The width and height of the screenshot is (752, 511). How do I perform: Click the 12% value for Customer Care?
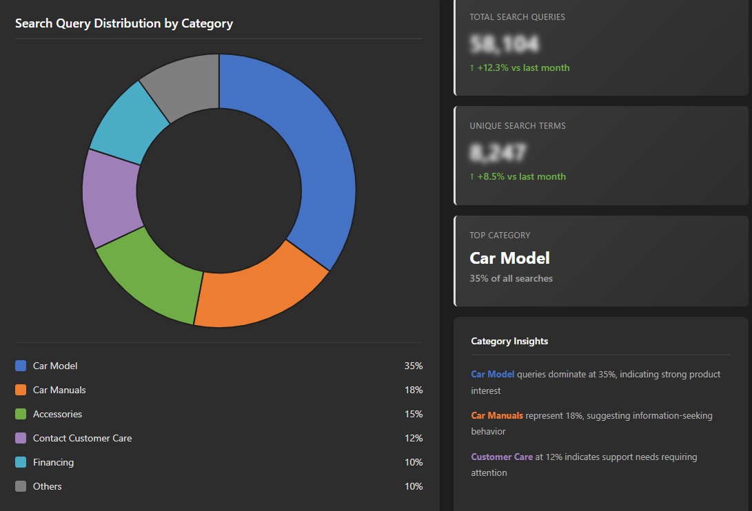tap(414, 438)
